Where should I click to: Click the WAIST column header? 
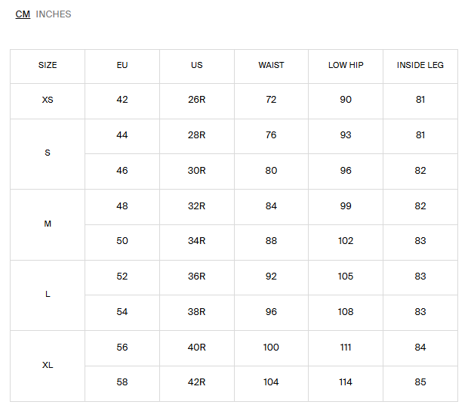pyautogui.click(x=271, y=66)
